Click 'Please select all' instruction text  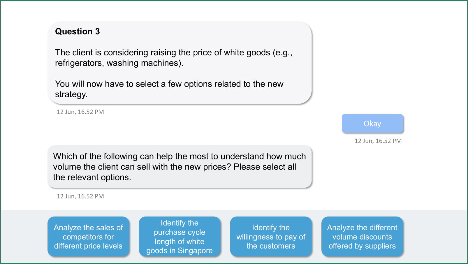click(265, 167)
